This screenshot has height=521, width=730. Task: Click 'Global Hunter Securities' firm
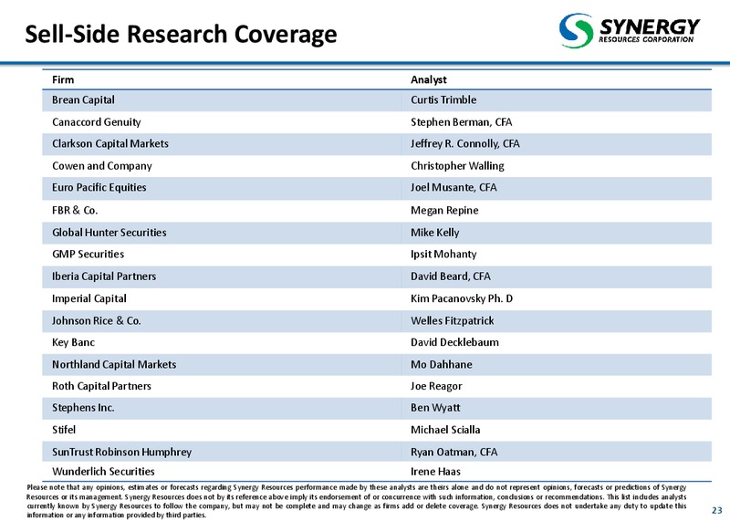(x=109, y=233)
